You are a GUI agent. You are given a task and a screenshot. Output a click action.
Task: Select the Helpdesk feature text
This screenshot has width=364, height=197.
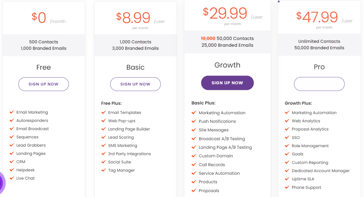pyautogui.click(x=25, y=170)
